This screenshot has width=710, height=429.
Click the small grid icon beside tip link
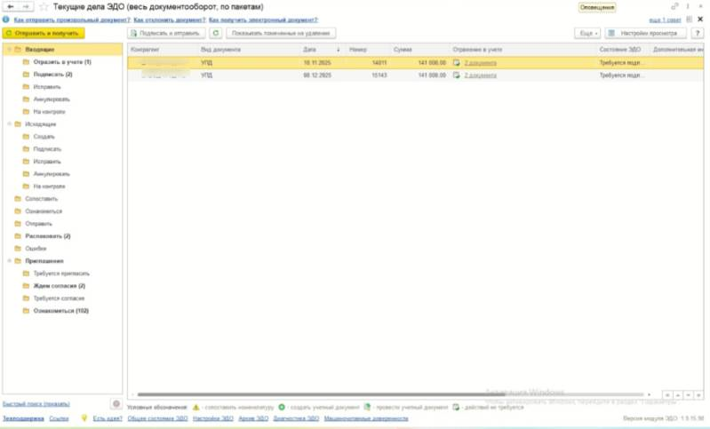[690, 20]
